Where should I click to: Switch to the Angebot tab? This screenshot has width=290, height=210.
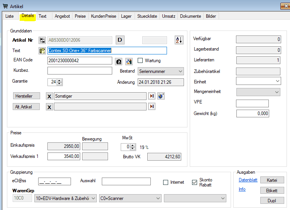pos(62,16)
